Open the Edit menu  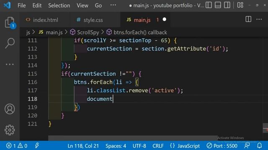pyautogui.click(x=37, y=5)
